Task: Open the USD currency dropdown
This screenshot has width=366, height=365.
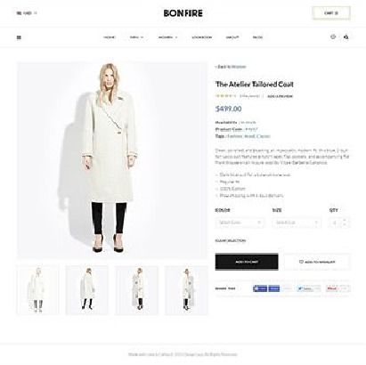Action: [x=27, y=13]
